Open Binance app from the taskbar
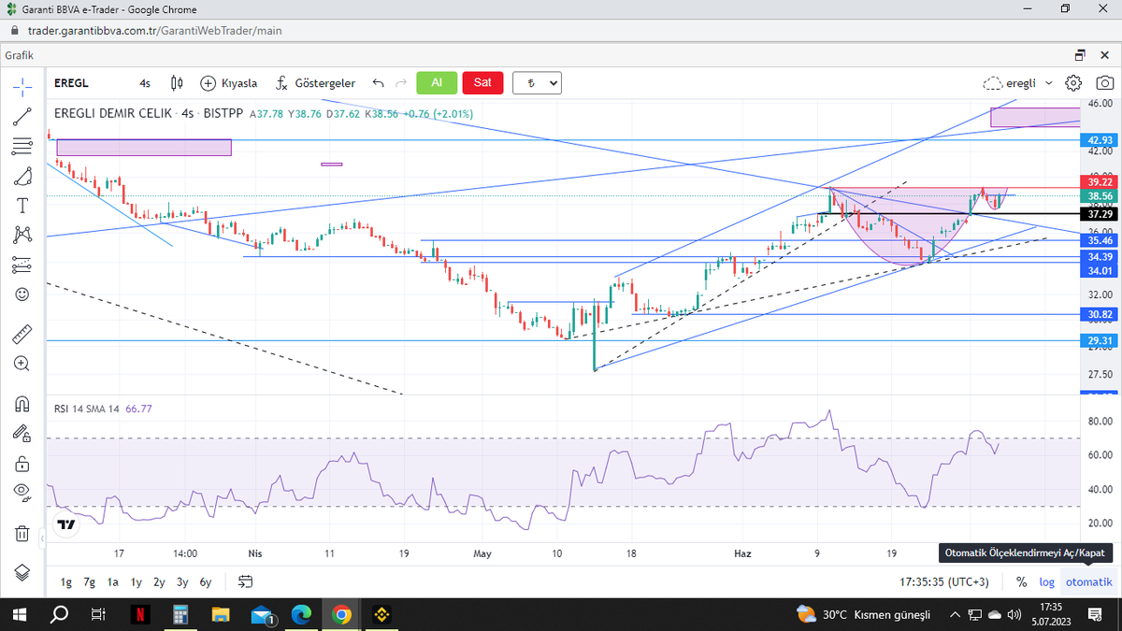 tap(381, 614)
